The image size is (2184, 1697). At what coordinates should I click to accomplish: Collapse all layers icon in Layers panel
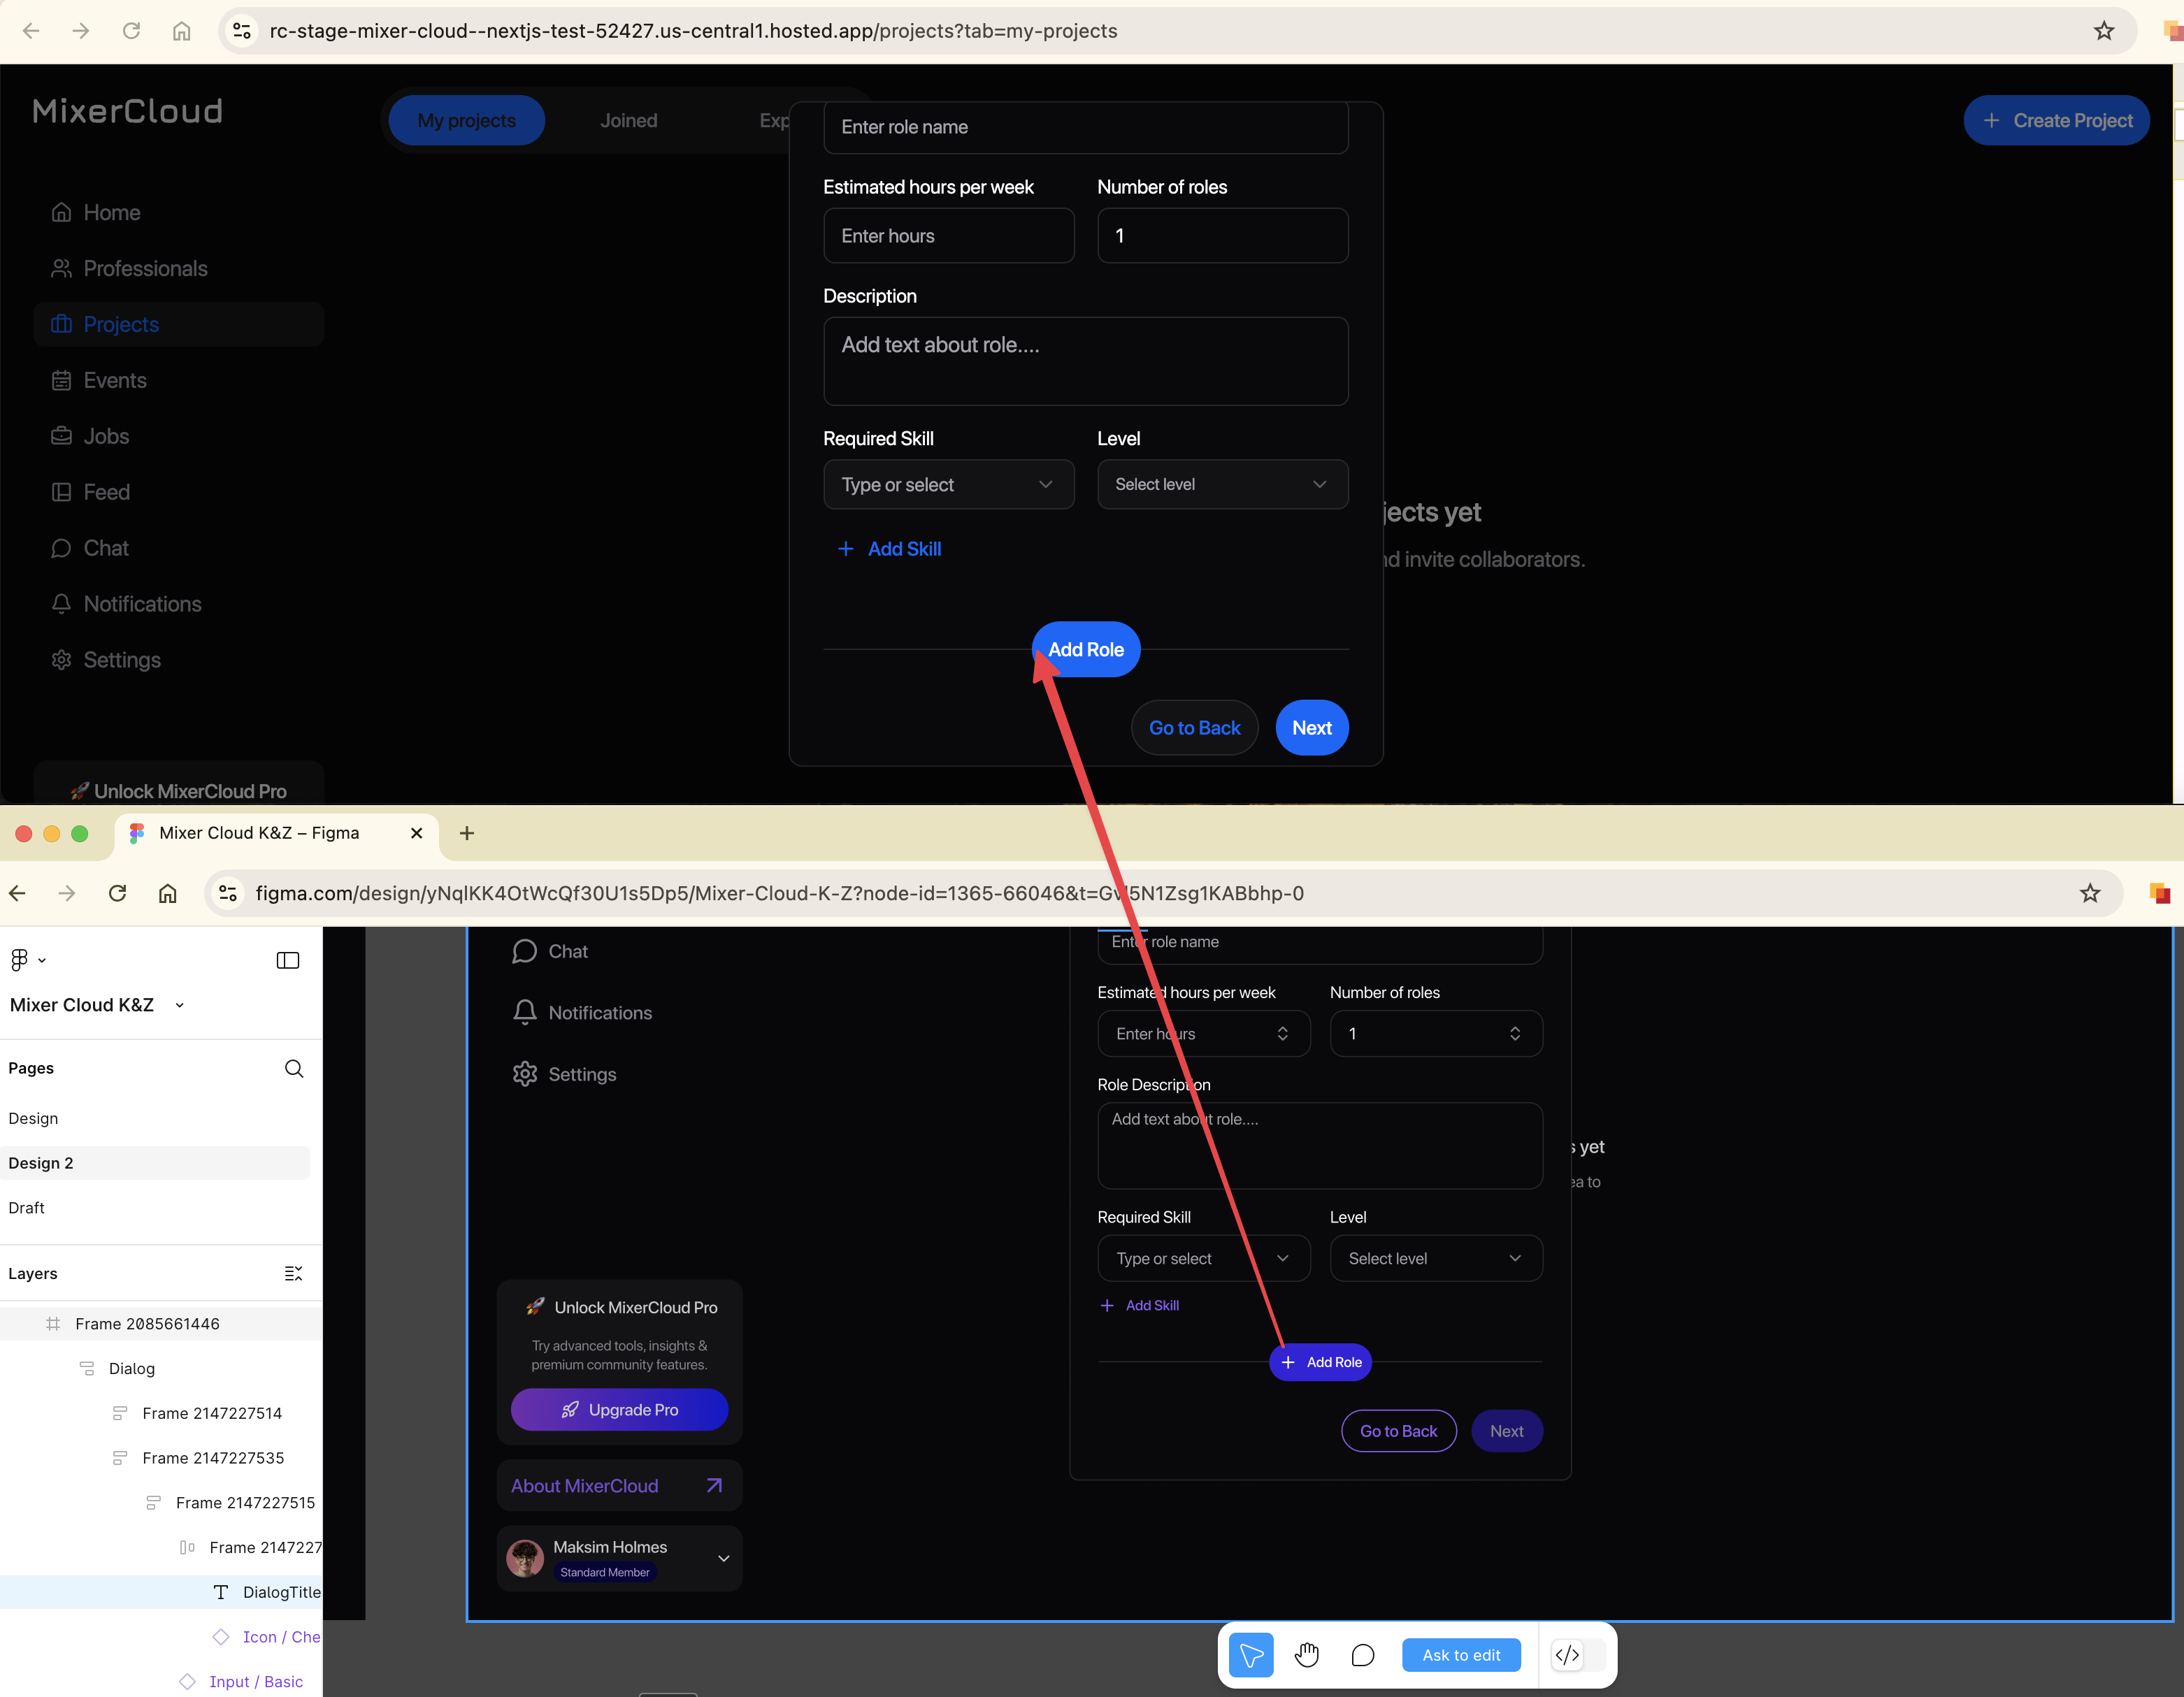pyautogui.click(x=293, y=1273)
